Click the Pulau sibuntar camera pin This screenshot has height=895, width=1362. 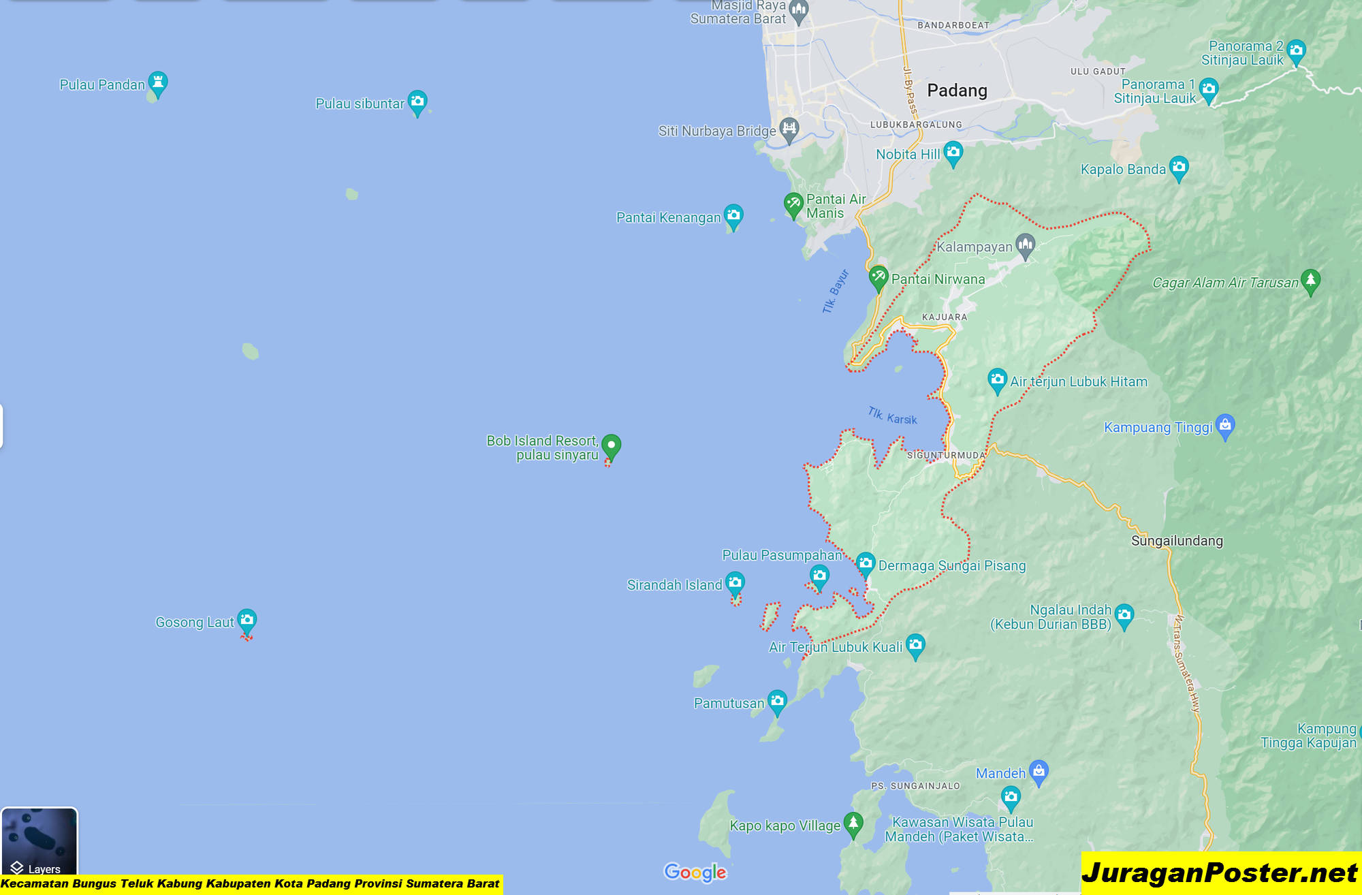coord(417,103)
